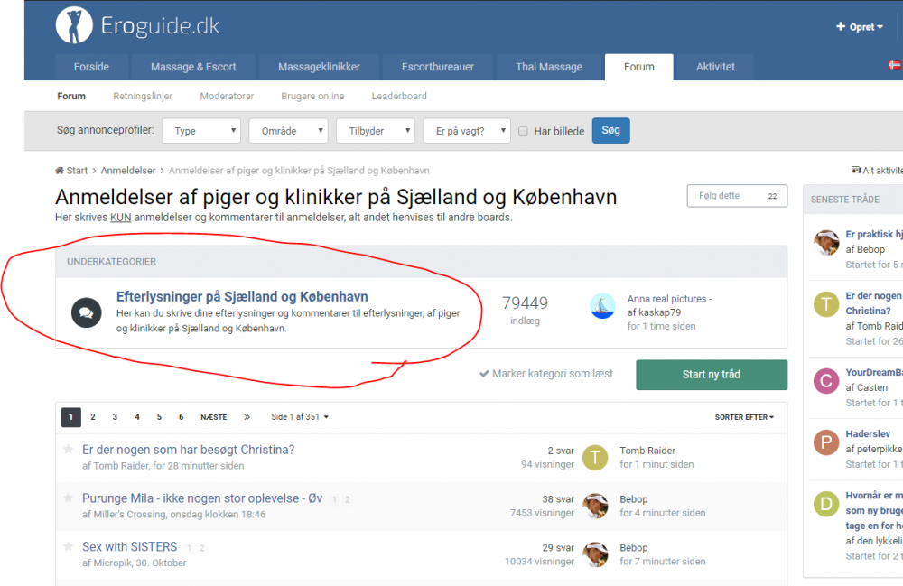Image resolution: width=903 pixels, height=586 pixels.
Task: Open the Aktivitet tab
Action: [715, 67]
